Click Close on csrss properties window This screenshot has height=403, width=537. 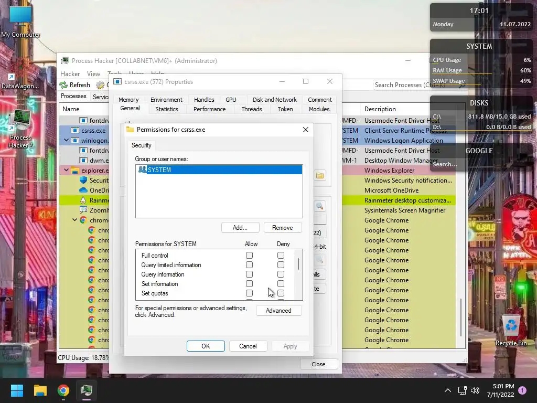318,364
